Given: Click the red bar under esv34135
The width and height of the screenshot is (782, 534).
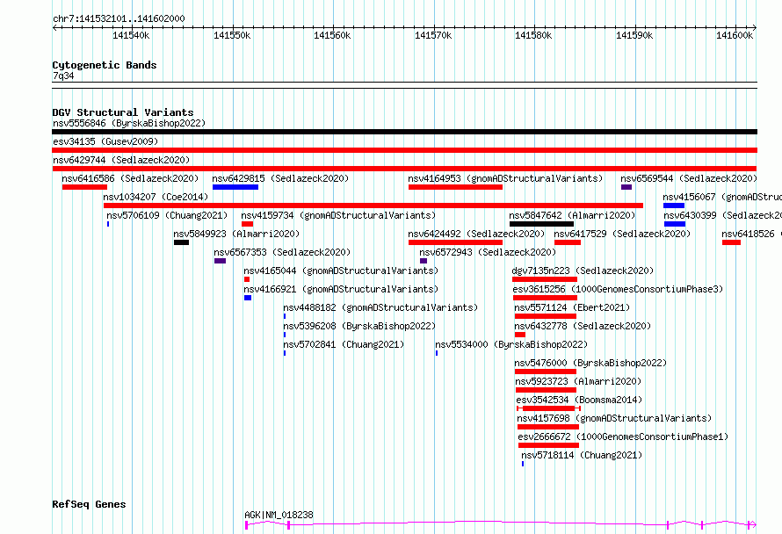Looking at the screenshot, I should 404,150.
